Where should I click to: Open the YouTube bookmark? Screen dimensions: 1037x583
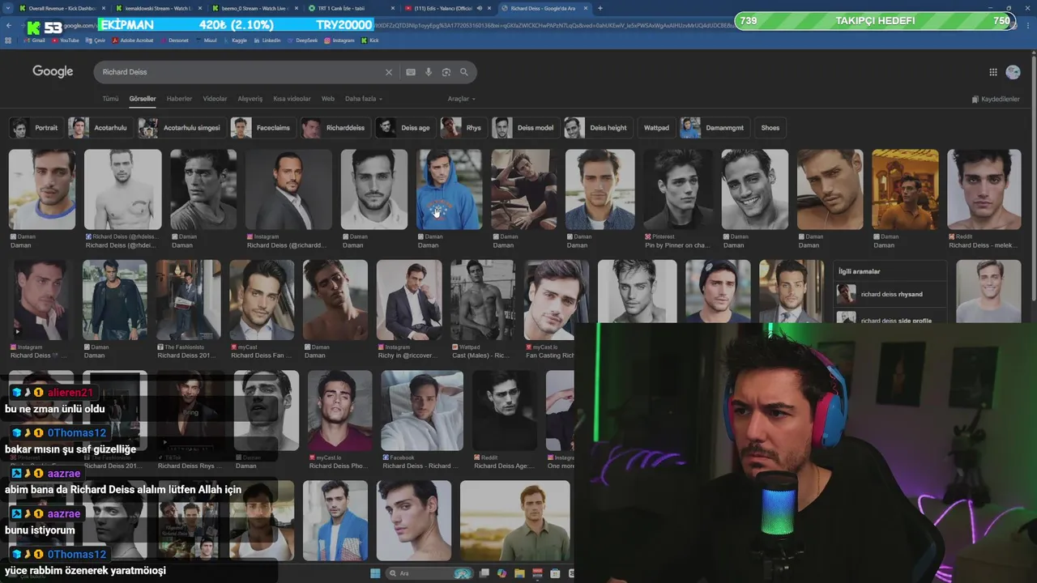tap(66, 40)
